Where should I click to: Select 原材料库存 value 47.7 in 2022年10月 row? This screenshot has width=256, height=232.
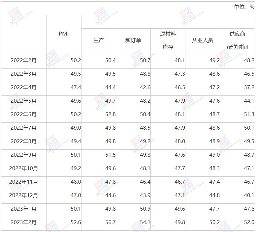click(180, 168)
